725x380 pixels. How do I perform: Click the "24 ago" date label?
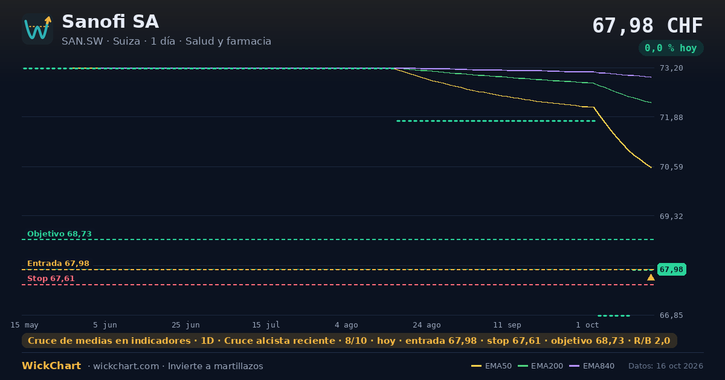427,325
